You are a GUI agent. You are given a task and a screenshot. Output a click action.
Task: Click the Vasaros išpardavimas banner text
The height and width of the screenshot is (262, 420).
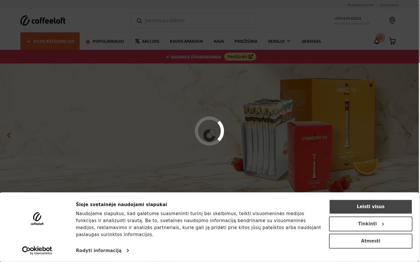tap(194, 57)
